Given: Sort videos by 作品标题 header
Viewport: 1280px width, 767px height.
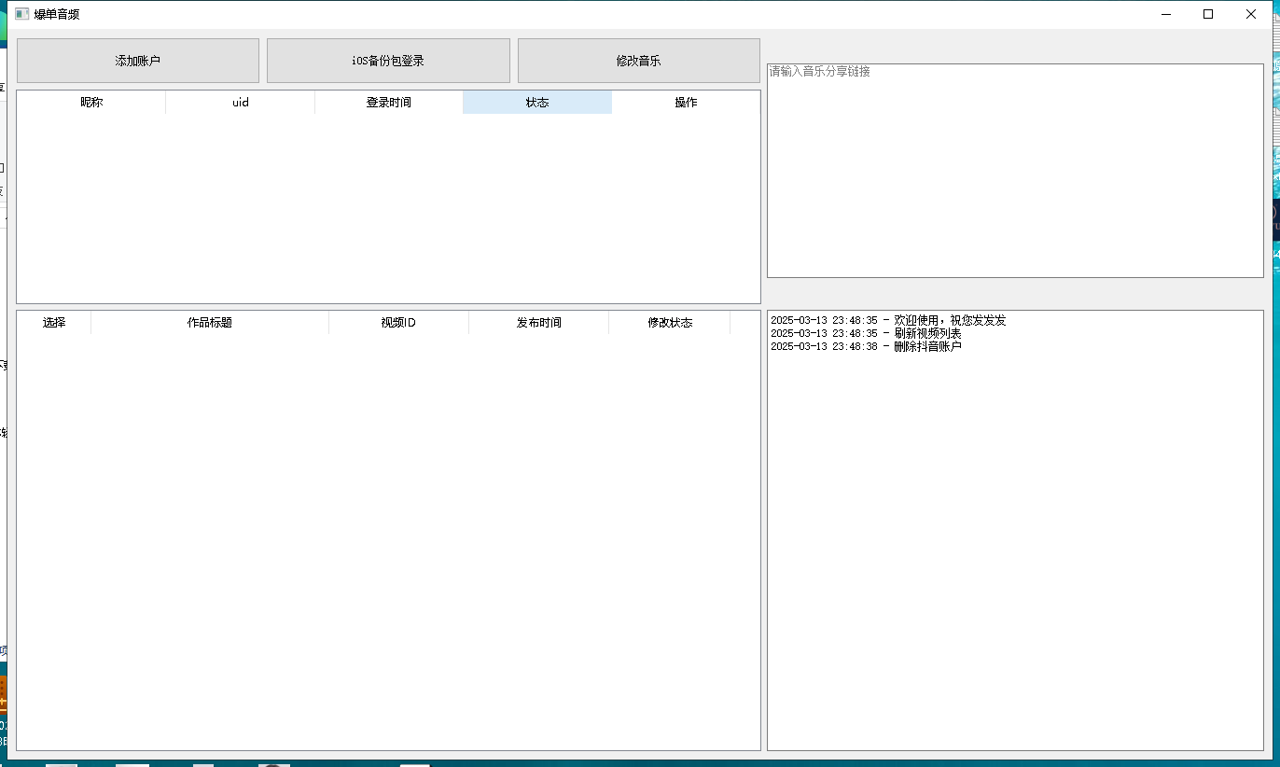Looking at the screenshot, I should [210, 323].
